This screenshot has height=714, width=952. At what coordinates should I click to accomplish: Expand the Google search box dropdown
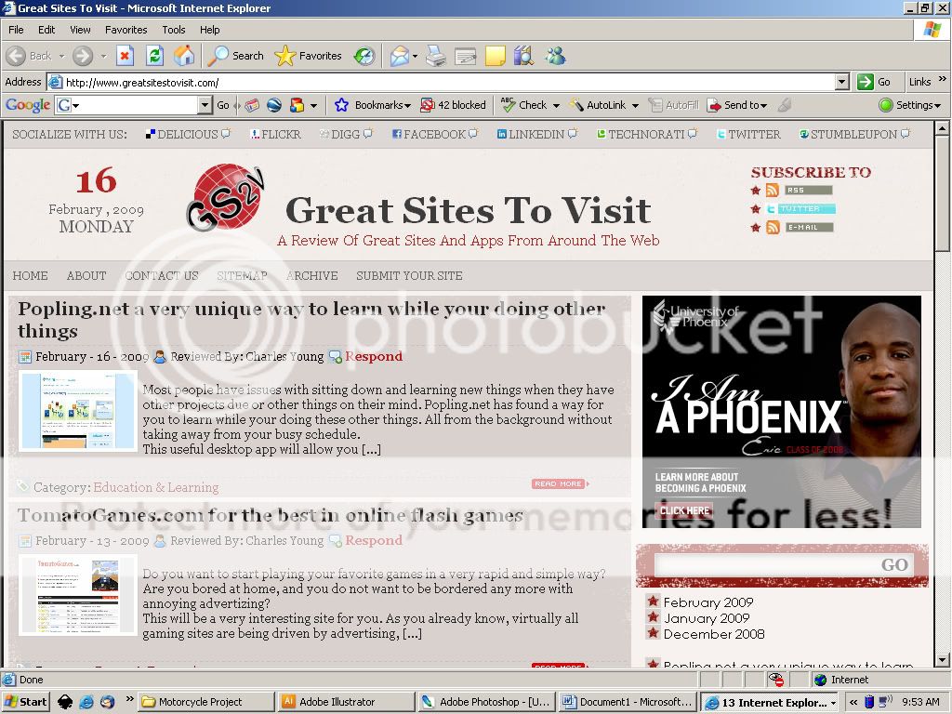(x=205, y=105)
